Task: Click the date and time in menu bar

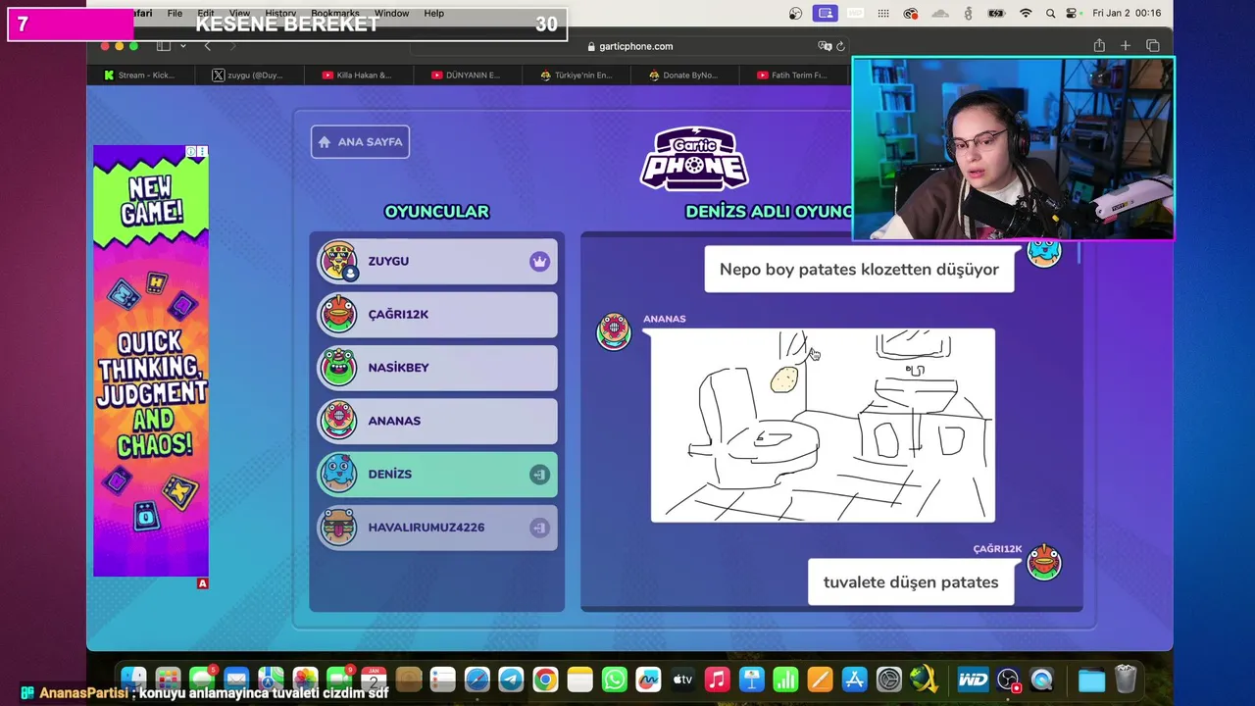Action: (x=1127, y=13)
